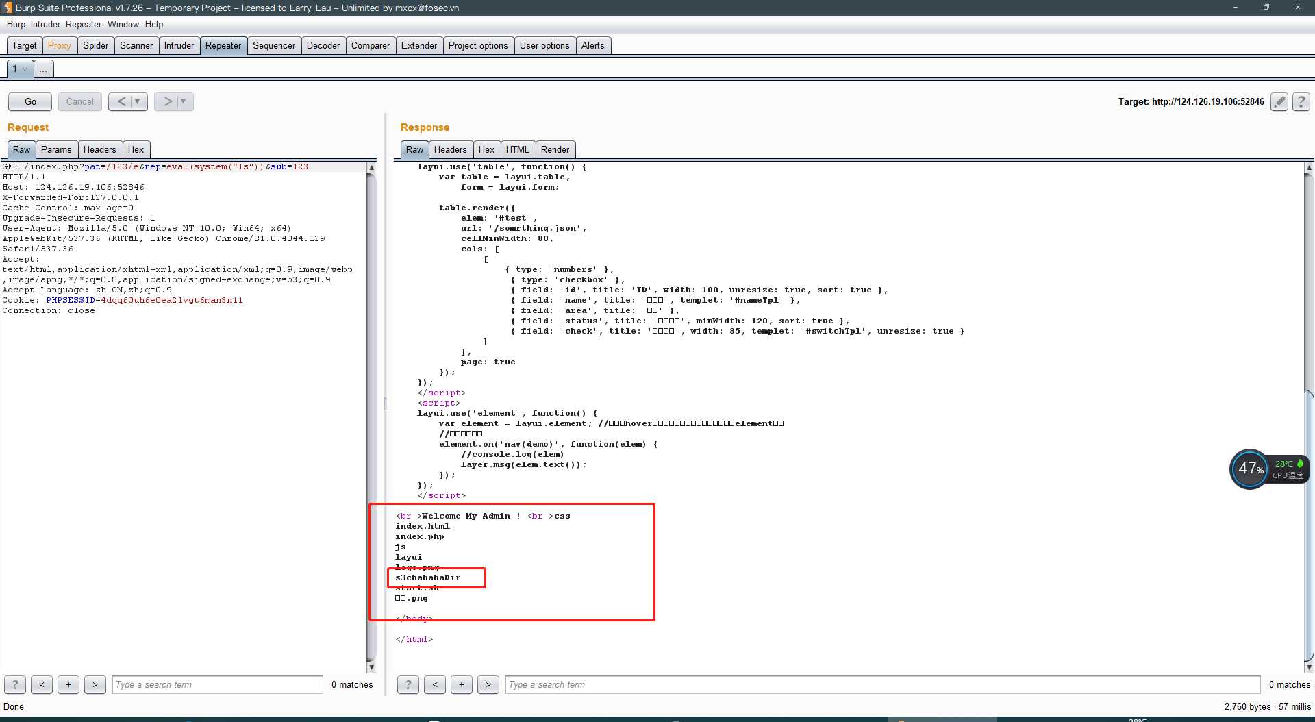Click the response search term input field
This screenshot has width=1315, height=722.
point(883,684)
